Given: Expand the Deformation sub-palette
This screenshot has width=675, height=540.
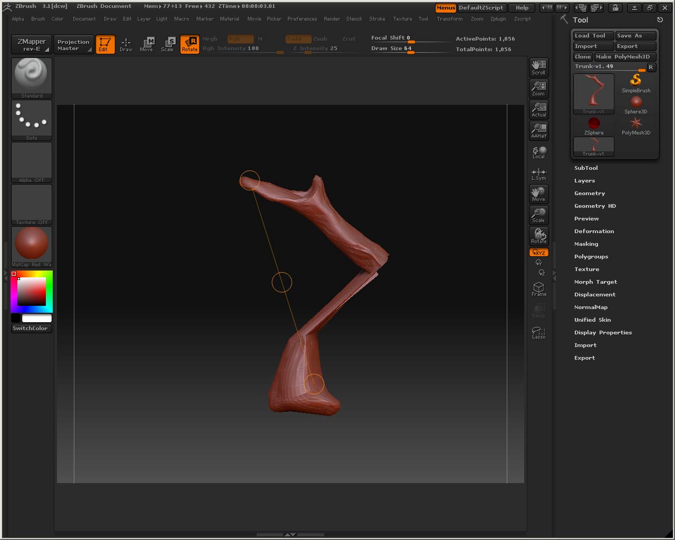Looking at the screenshot, I should point(594,231).
